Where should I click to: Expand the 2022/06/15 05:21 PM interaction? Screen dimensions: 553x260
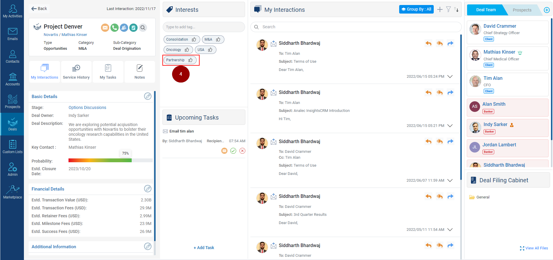pyautogui.click(x=450, y=126)
